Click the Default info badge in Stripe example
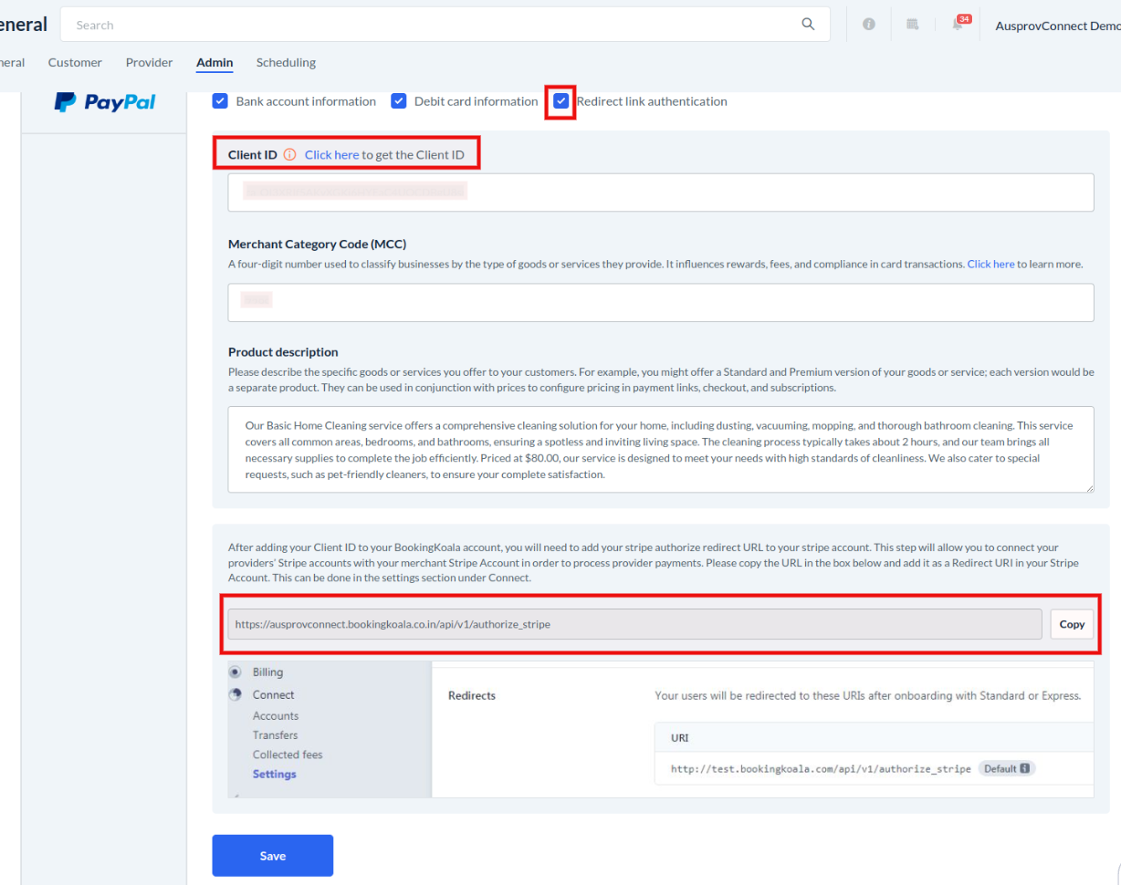 (1007, 769)
